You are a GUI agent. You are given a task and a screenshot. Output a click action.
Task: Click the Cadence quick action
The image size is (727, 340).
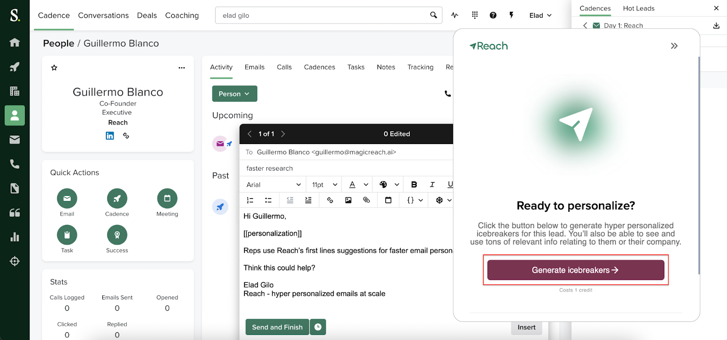[x=117, y=198]
